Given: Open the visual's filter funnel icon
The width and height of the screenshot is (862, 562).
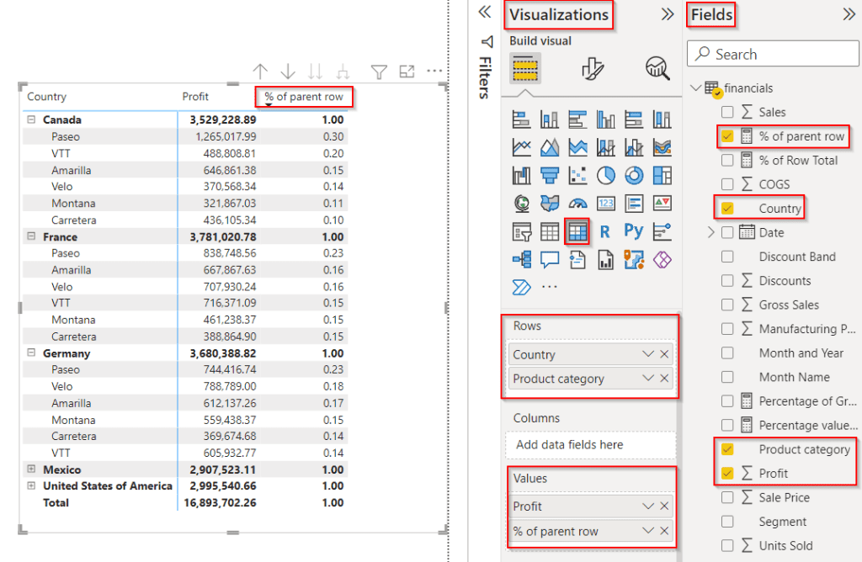Looking at the screenshot, I should click(x=379, y=72).
